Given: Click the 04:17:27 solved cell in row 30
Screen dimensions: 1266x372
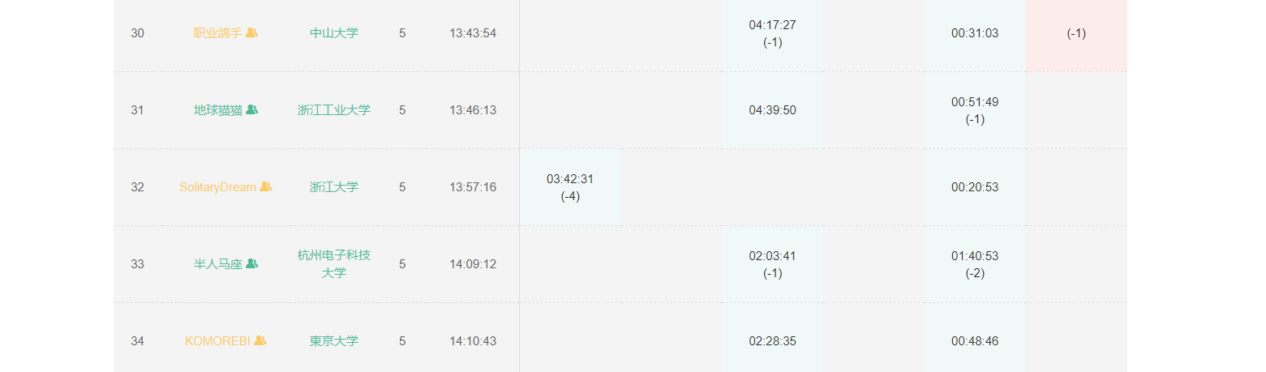Looking at the screenshot, I should (772, 33).
